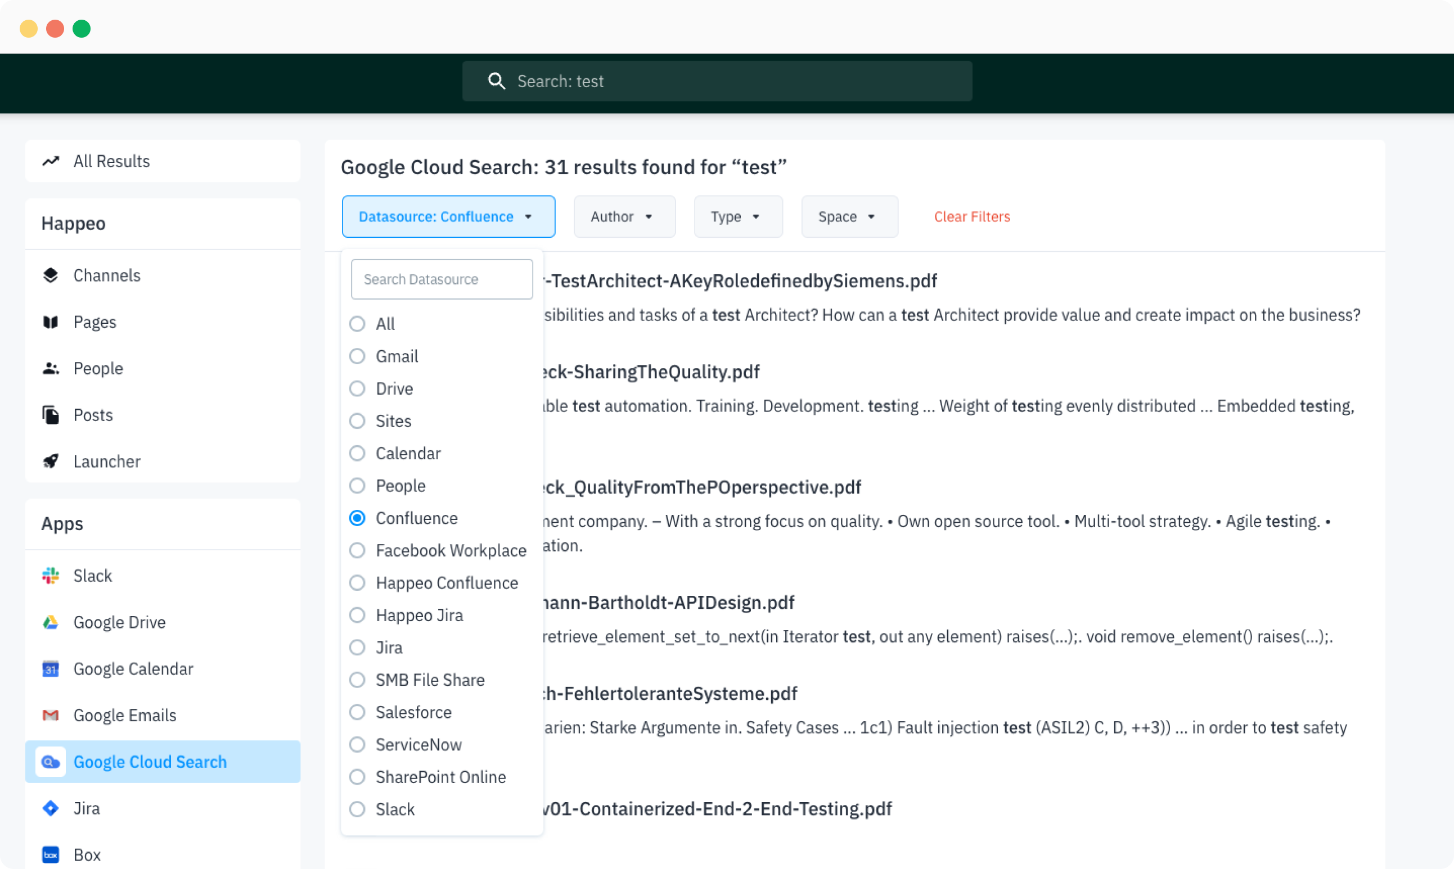1454x869 pixels.
Task: Click the Launcher rocket icon
Action: (x=51, y=461)
